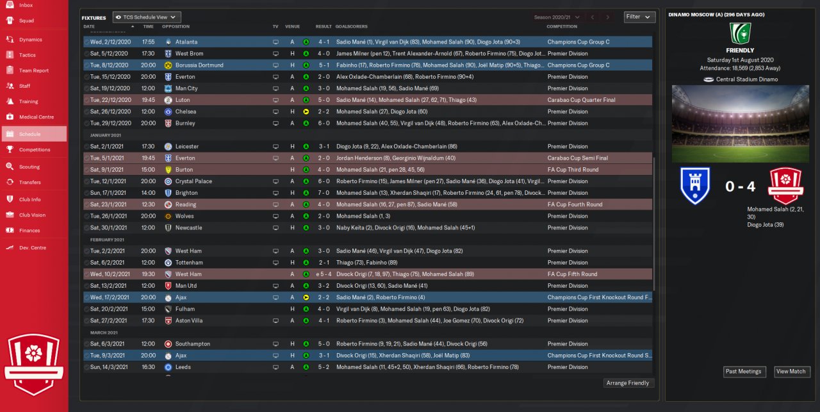The width and height of the screenshot is (820, 412).
Task: Click FA Cup Fifth Round competition text
Action: pyautogui.click(x=572, y=274)
